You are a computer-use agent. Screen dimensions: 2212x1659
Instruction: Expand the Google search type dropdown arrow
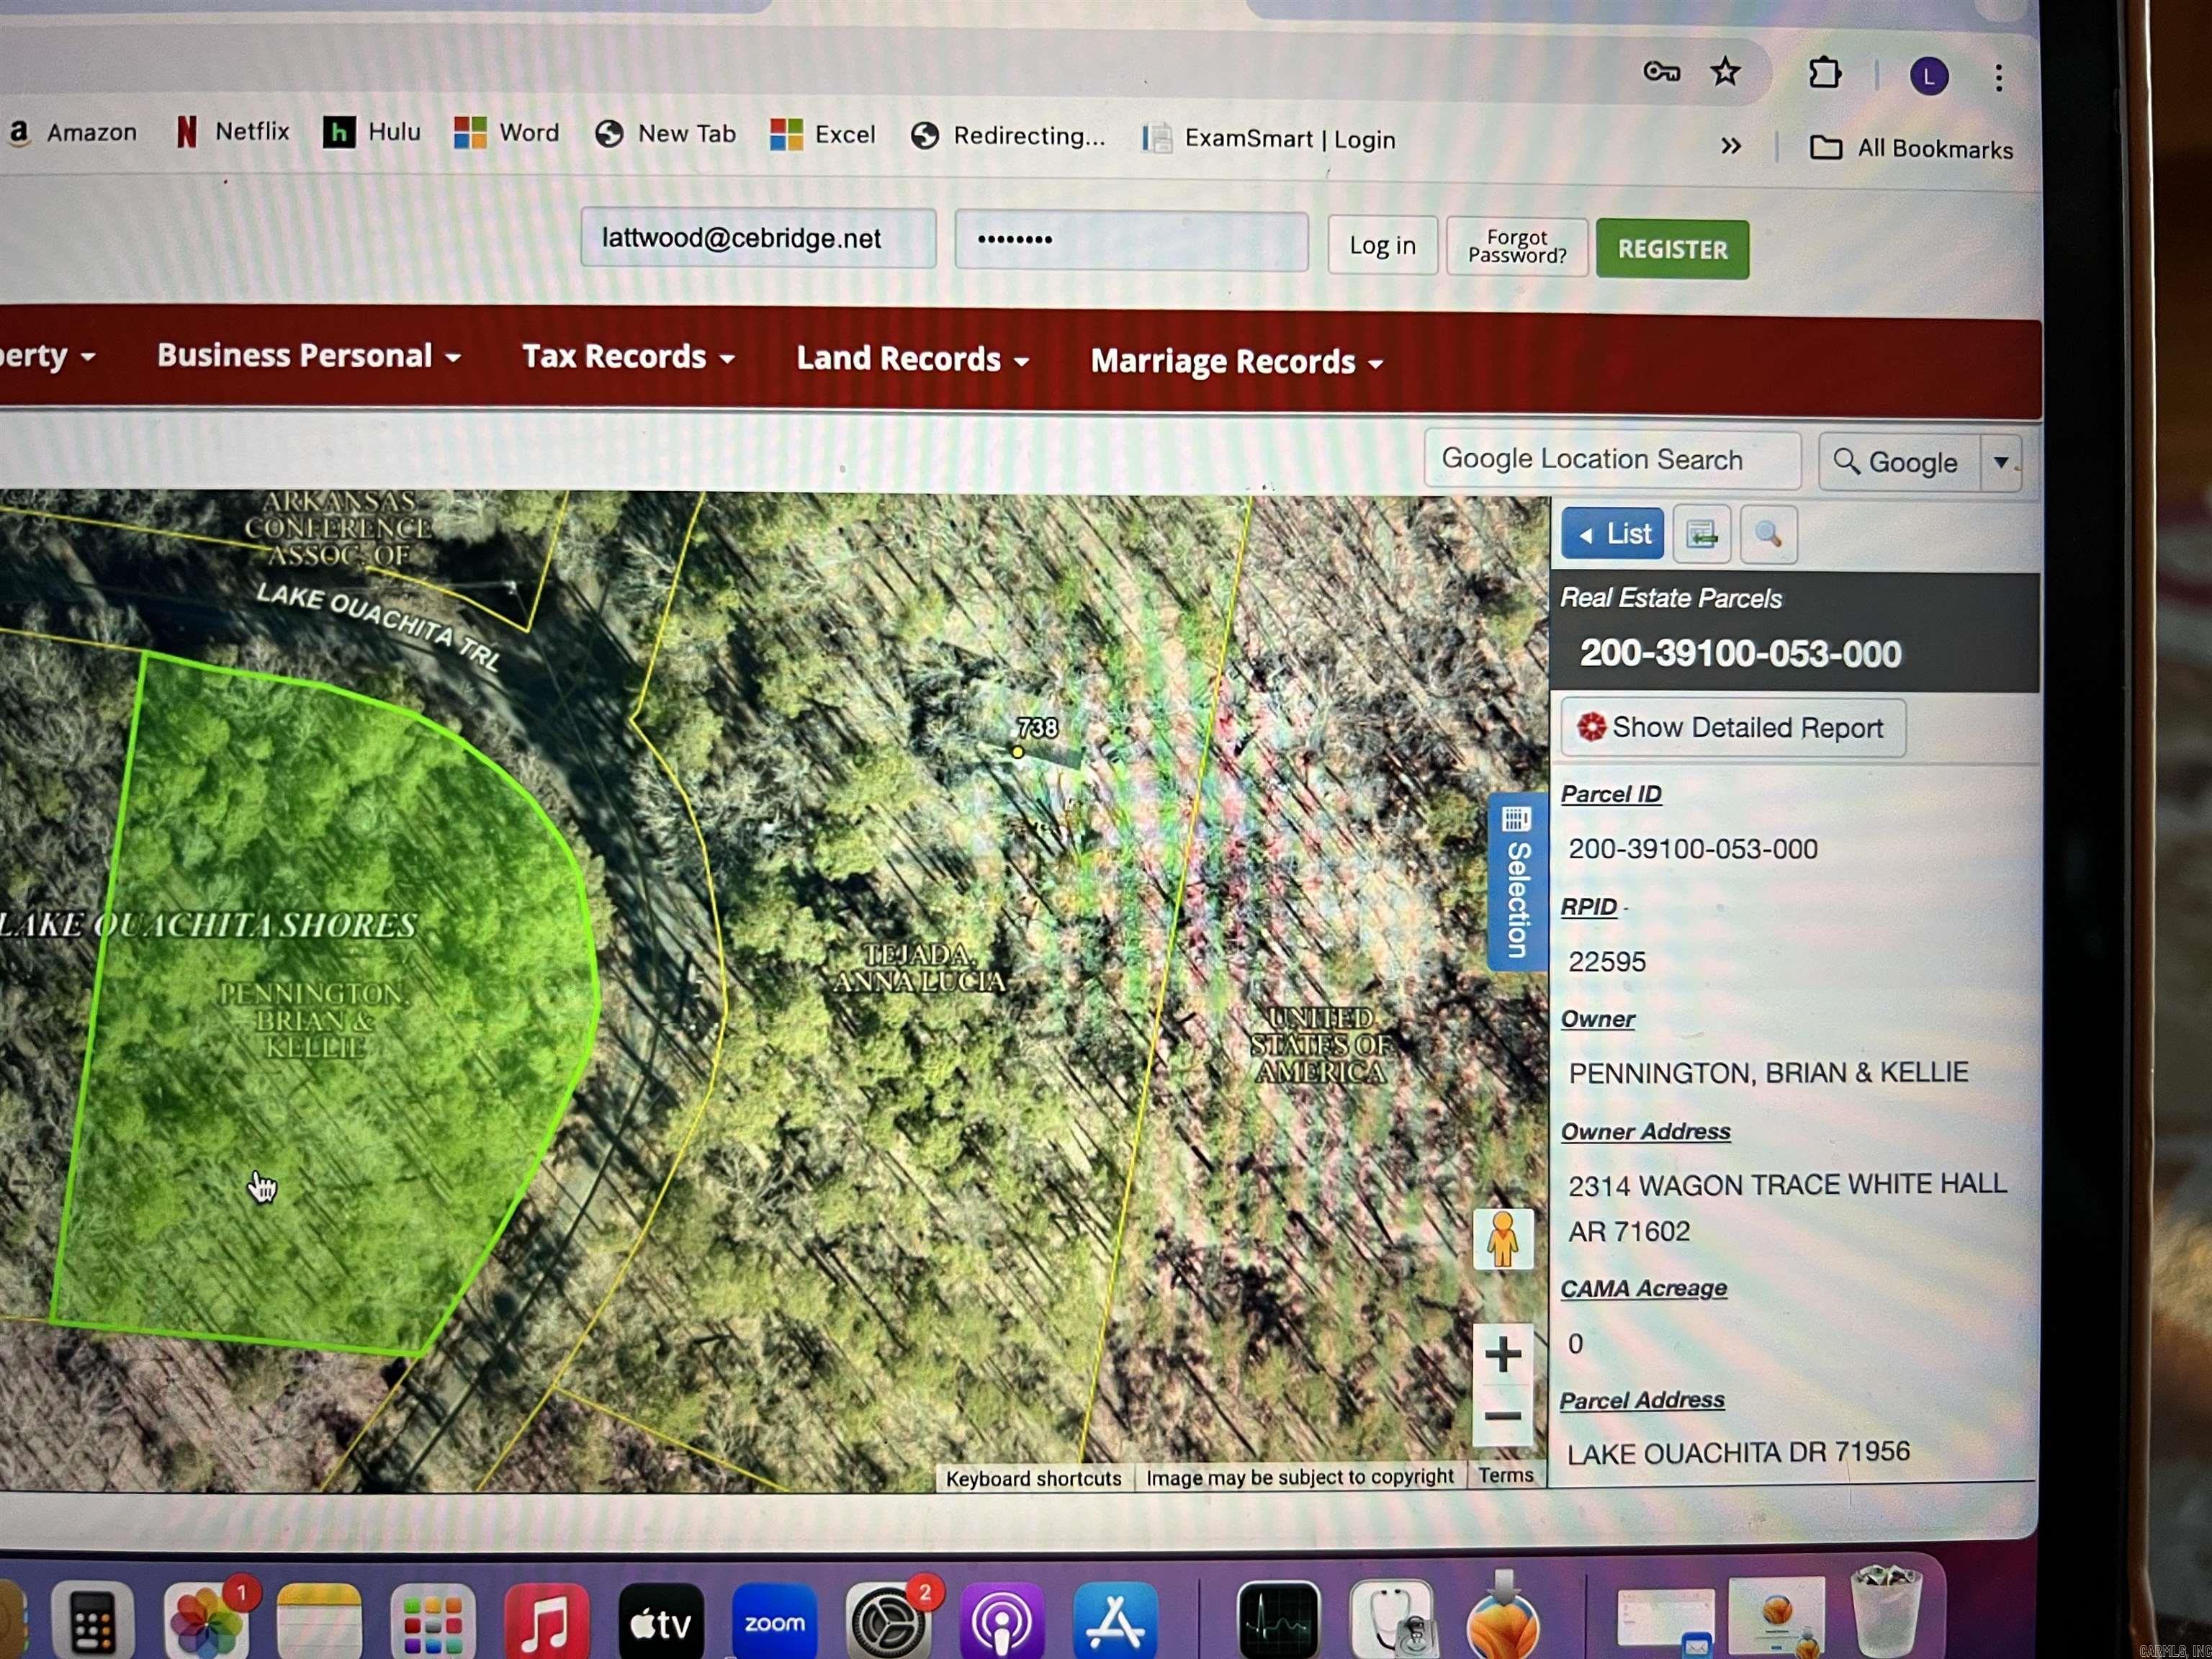[2001, 462]
